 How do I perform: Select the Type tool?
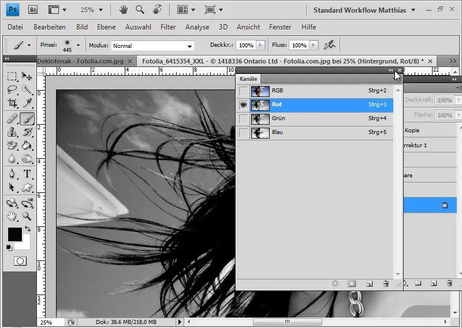click(x=27, y=174)
